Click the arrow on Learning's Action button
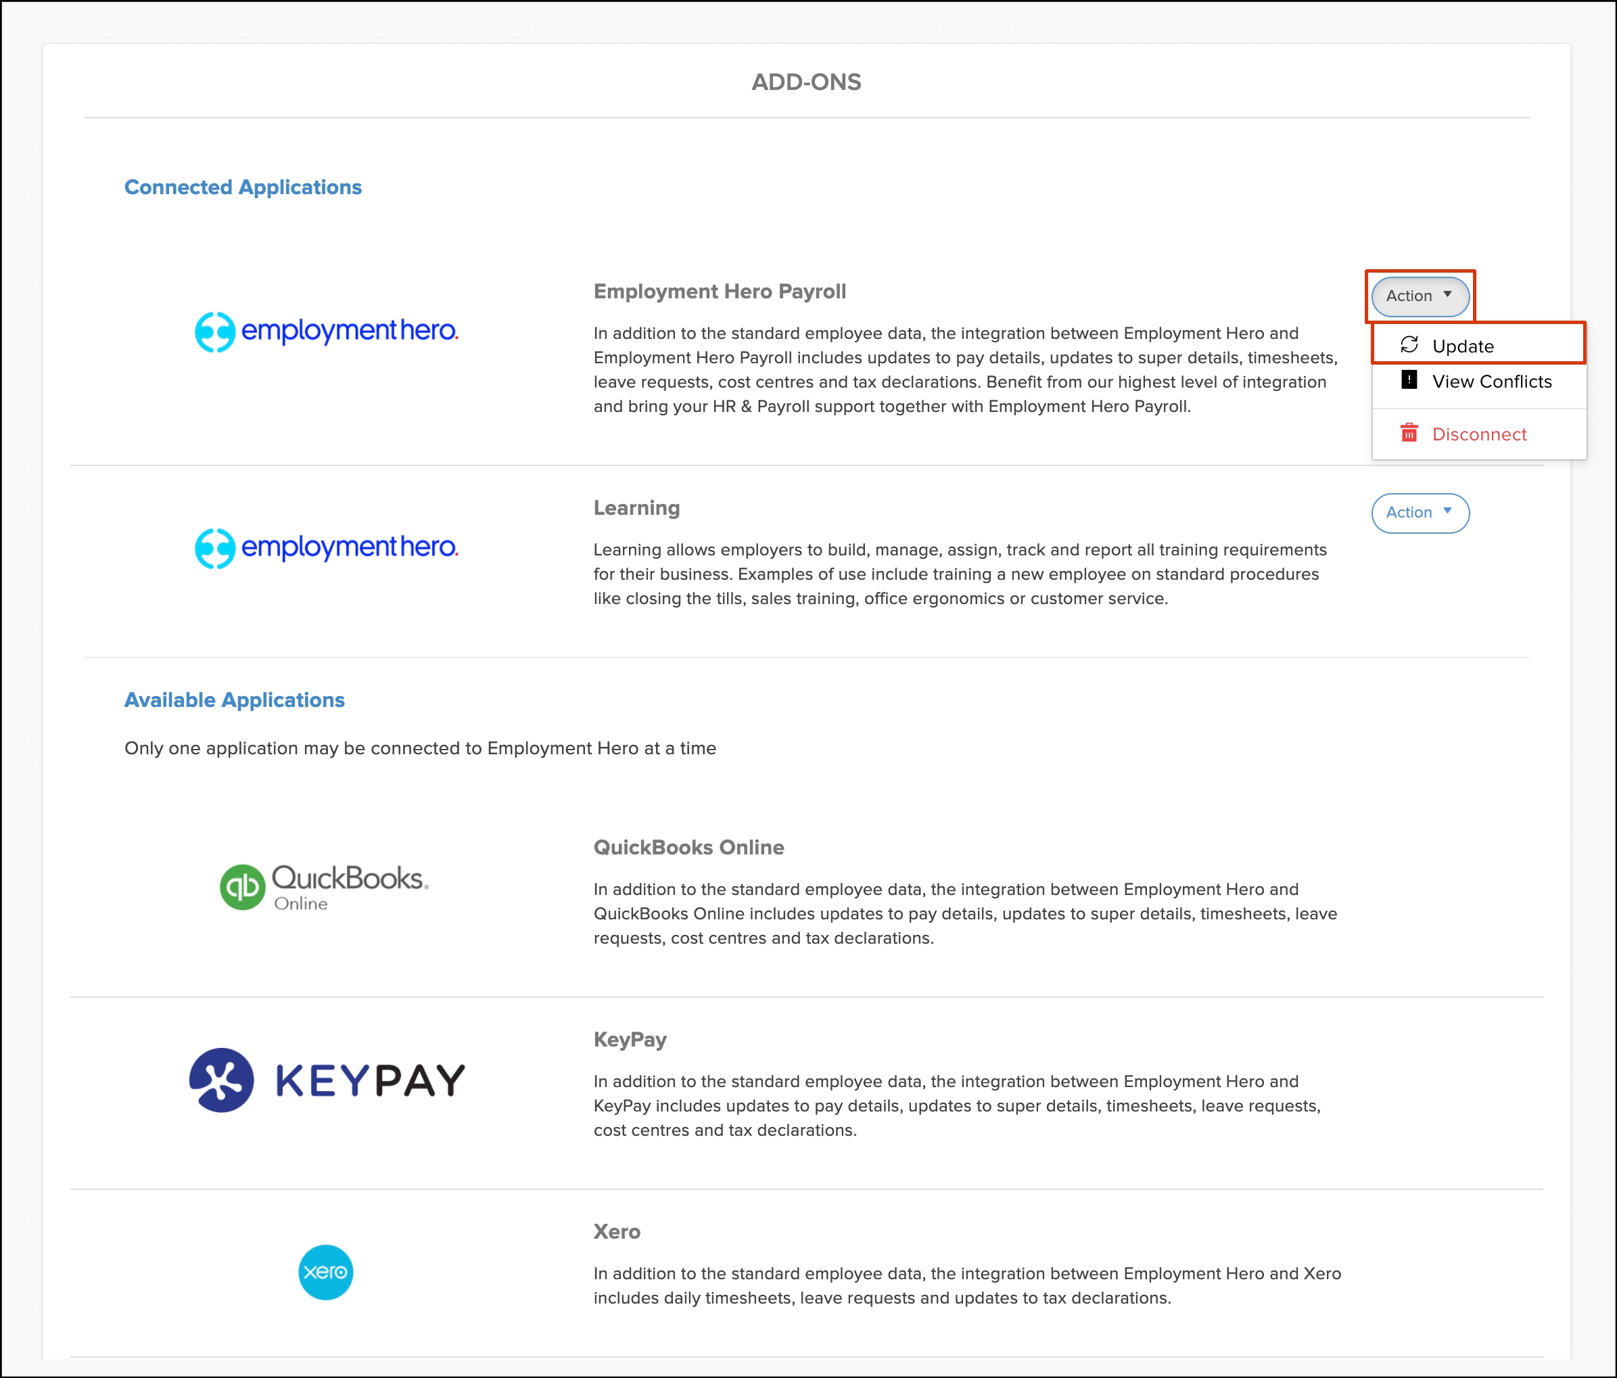The width and height of the screenshot is (1617, 1378). [1448, 511]
